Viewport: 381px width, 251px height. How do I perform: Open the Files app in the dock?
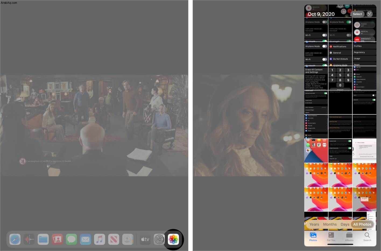43,239
